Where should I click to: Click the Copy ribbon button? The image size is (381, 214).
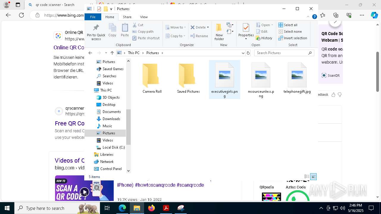click(x=112, y=30)
